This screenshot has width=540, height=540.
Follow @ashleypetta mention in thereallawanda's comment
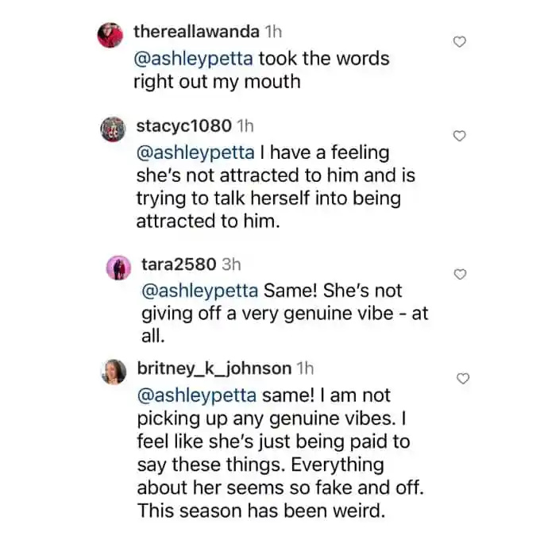coord(193,59)
